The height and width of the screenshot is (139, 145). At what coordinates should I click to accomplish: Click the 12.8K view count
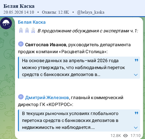coord(116,136)
